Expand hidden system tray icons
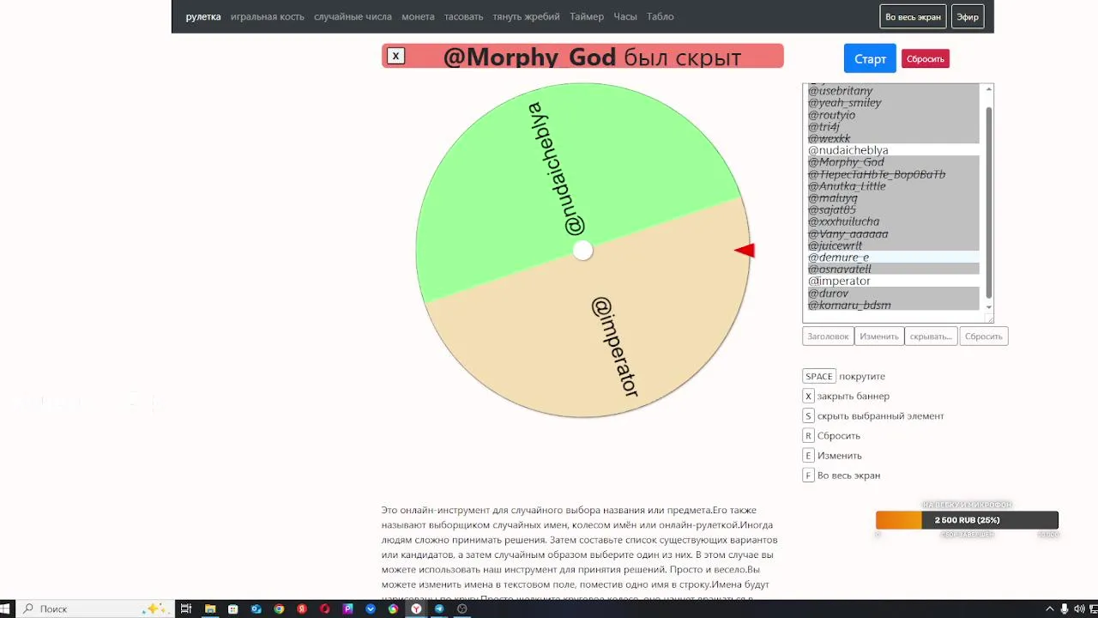The image size is (1098, 618). [x=1049, y=609]
